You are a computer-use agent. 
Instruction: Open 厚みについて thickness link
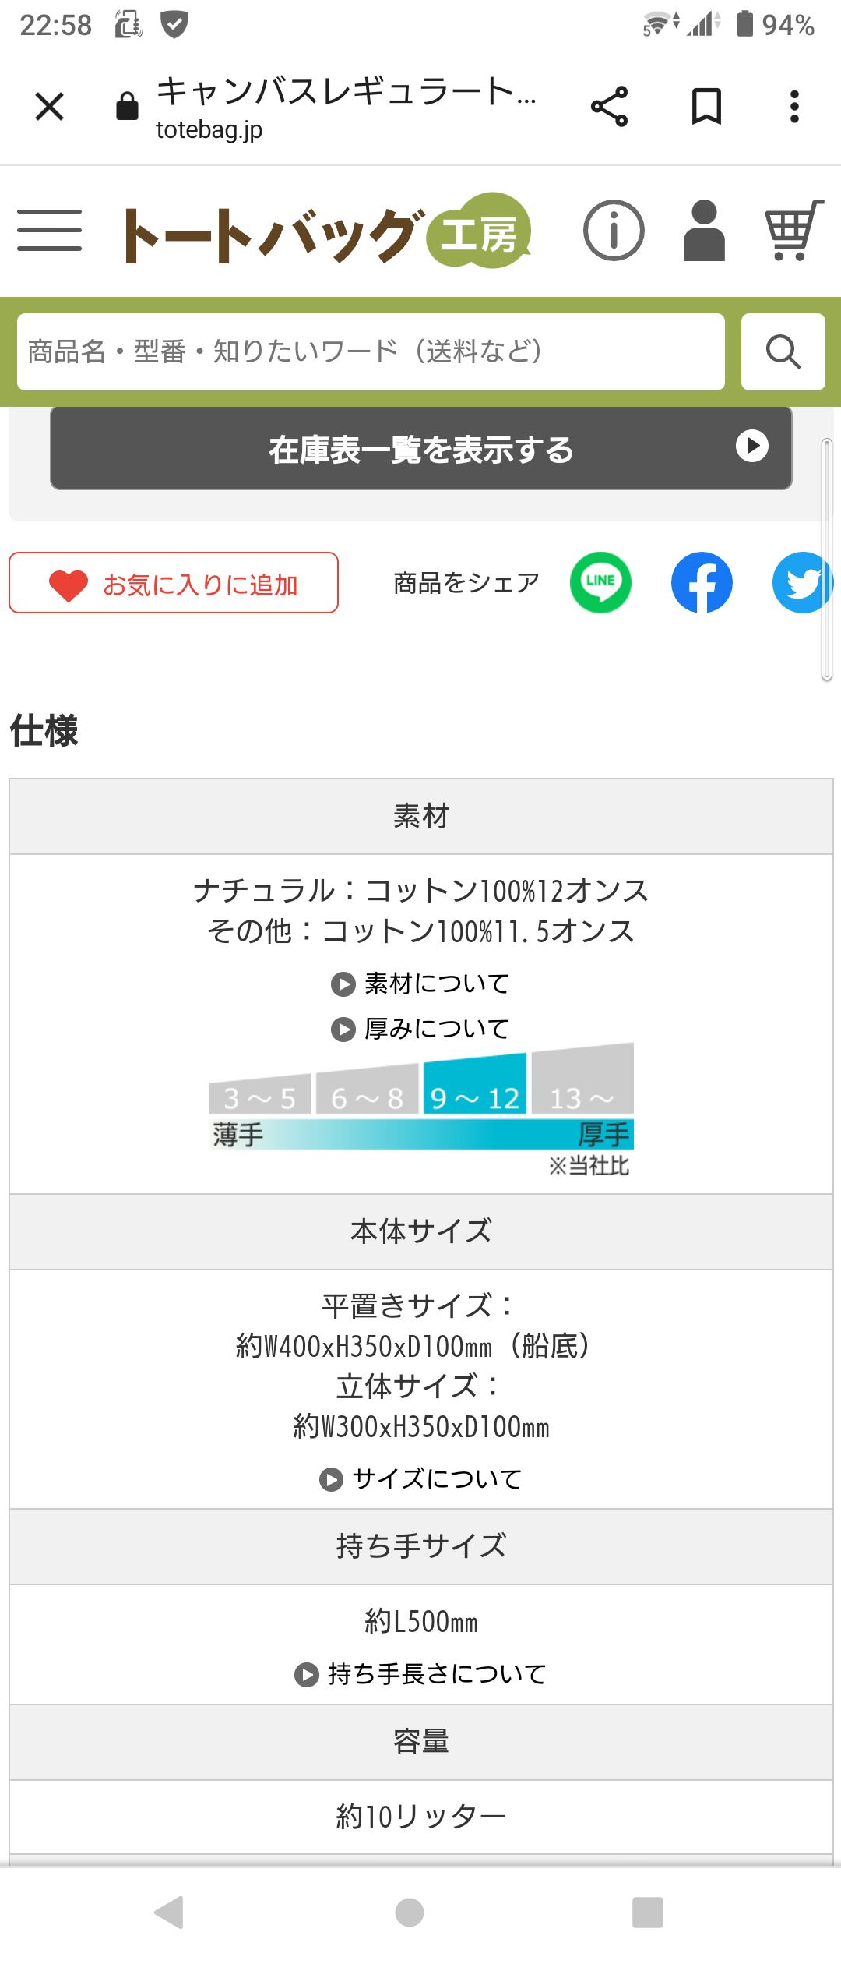421,1029
